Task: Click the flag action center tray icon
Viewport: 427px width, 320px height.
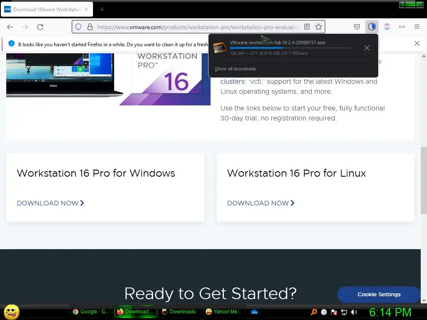Action: [x=334, y=312]
